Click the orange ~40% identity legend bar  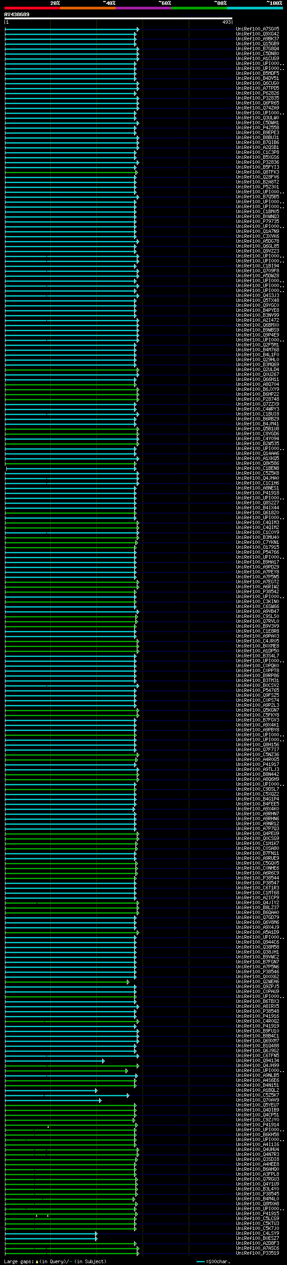pyautogui.click(x=88, y=8)
